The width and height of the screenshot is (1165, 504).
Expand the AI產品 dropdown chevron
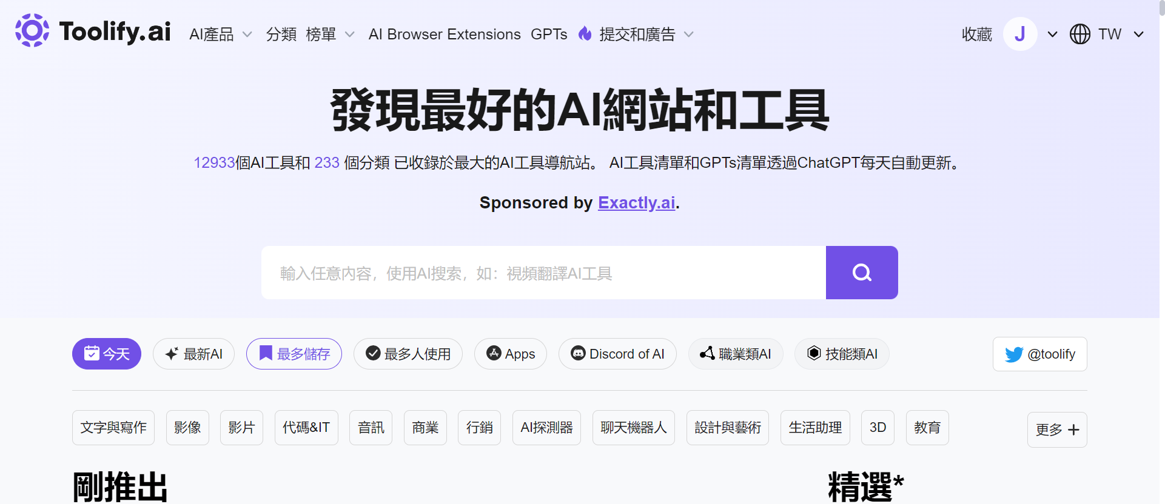coord(247,35)
